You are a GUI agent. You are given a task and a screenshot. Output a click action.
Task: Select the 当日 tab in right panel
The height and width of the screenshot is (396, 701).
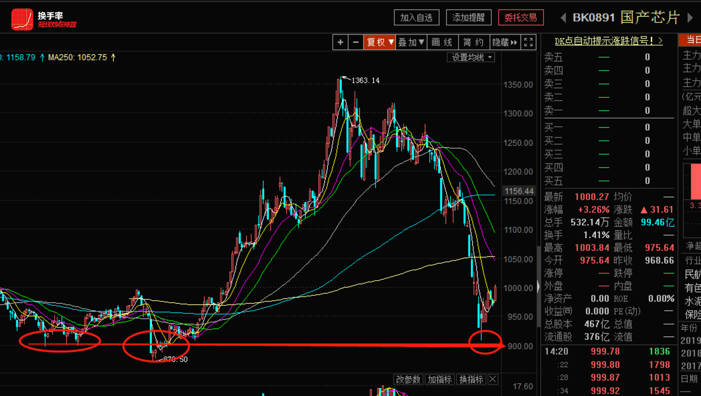(690, 40)
